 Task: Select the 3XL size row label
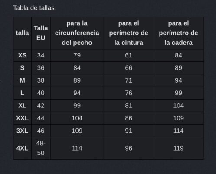(x=23, y=131)
